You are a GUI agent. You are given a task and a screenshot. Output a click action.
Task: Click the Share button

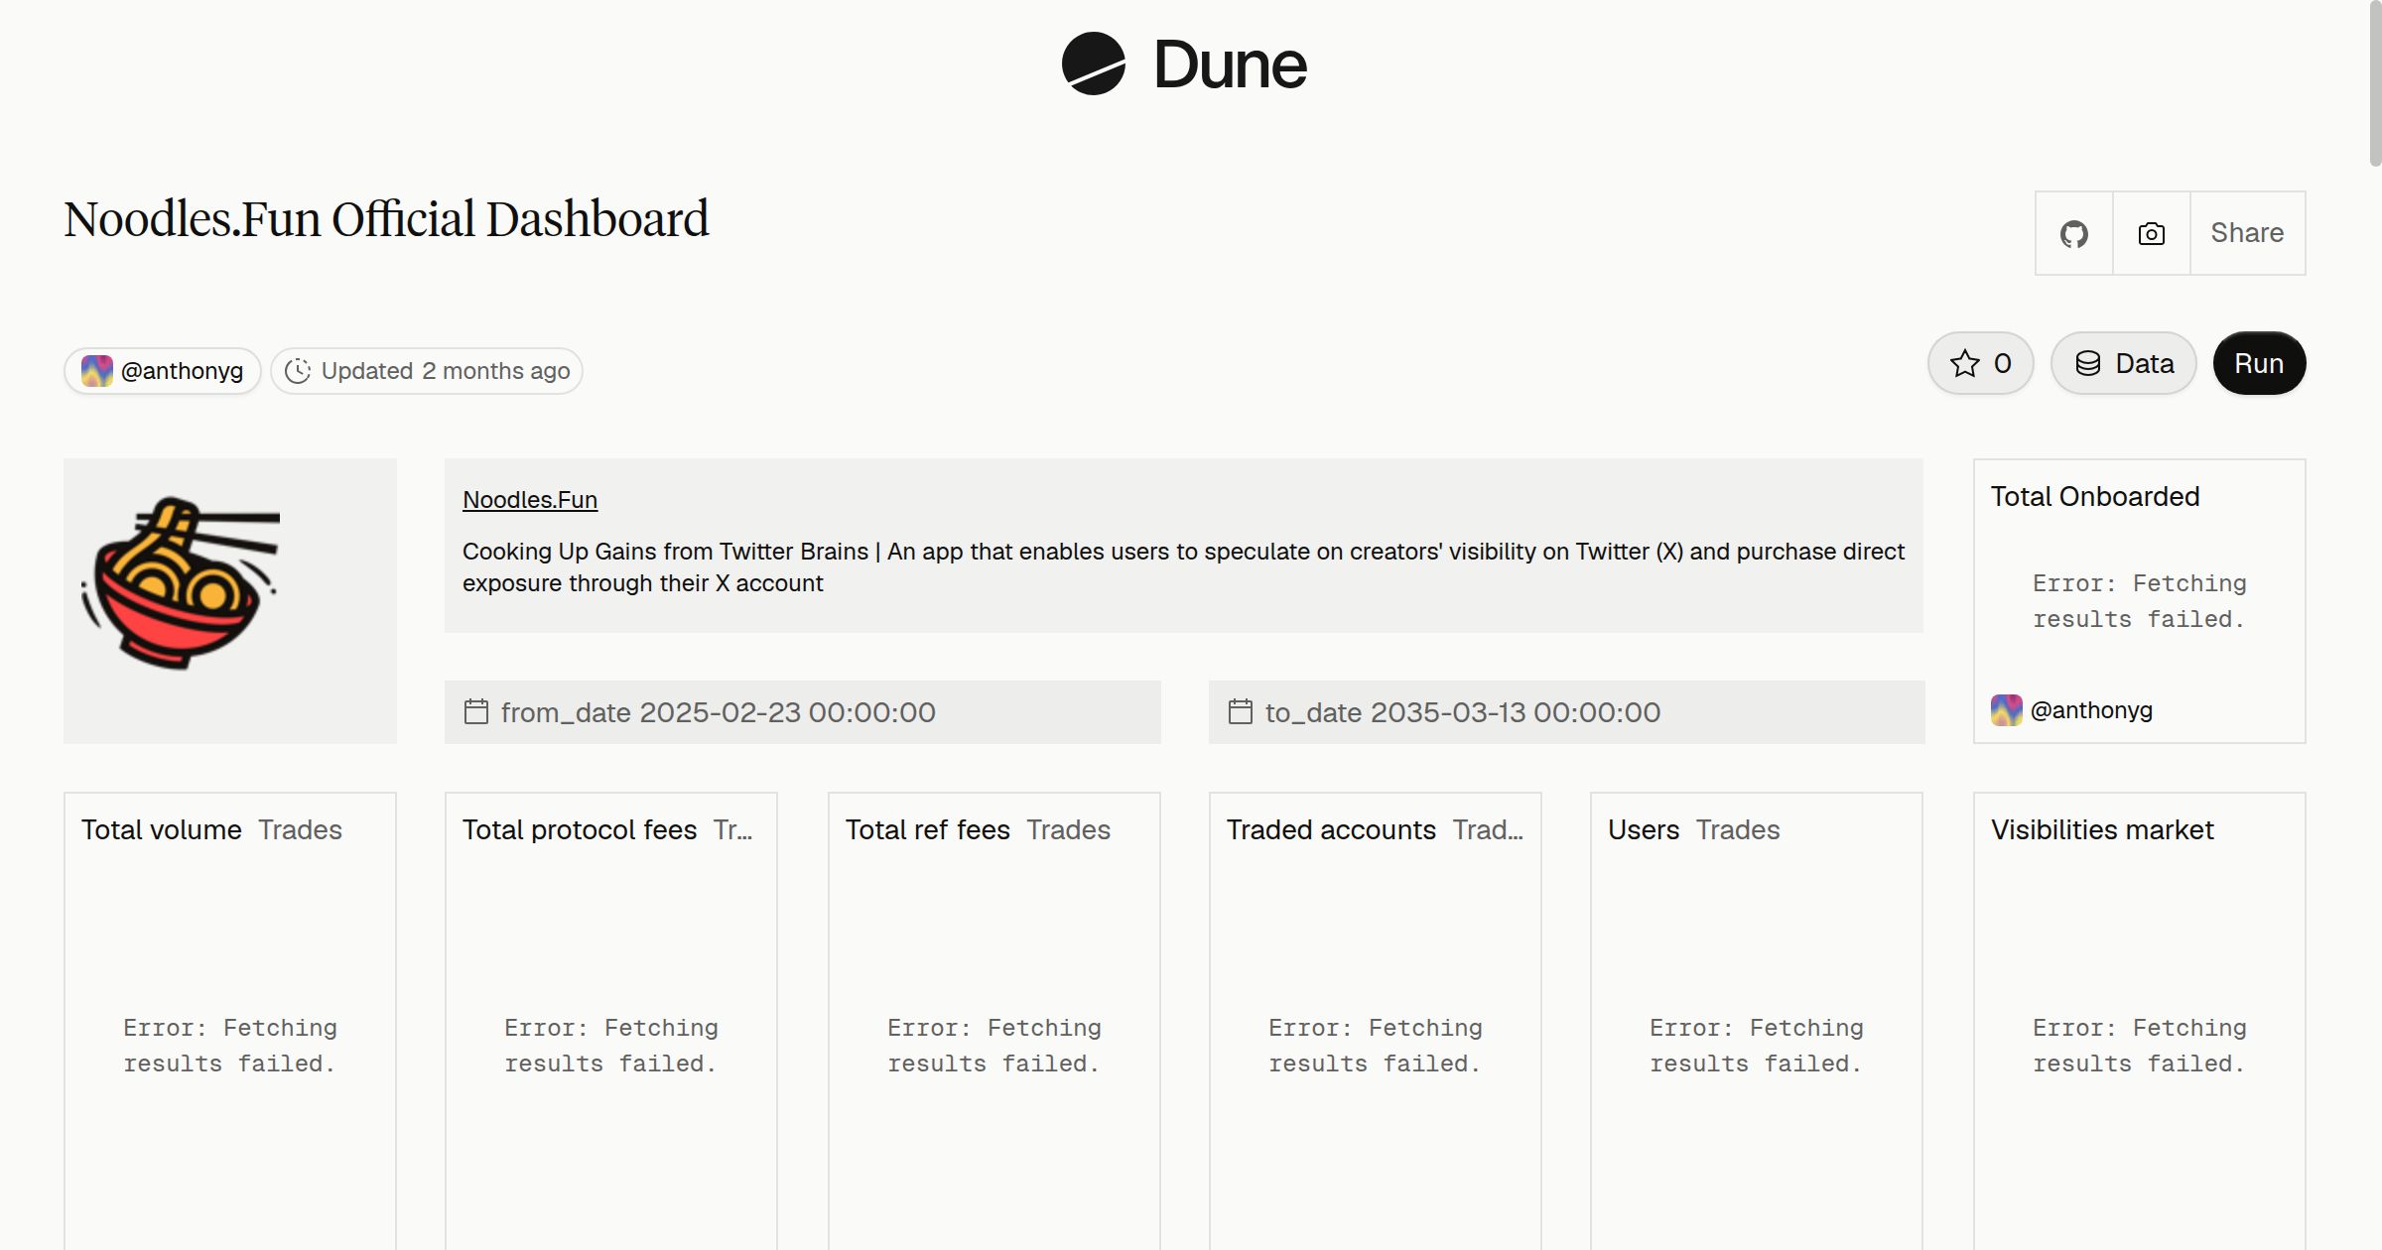click(2247, 233)
